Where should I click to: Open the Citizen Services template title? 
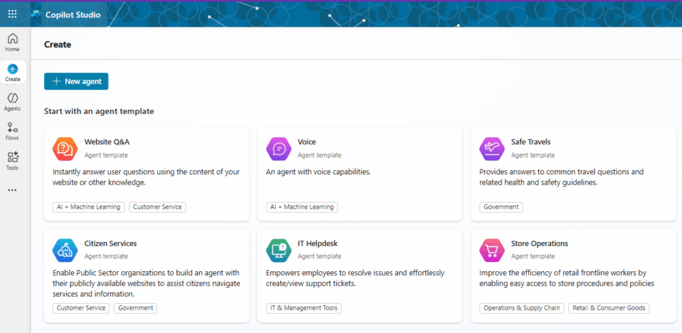[x=111, y=243]
